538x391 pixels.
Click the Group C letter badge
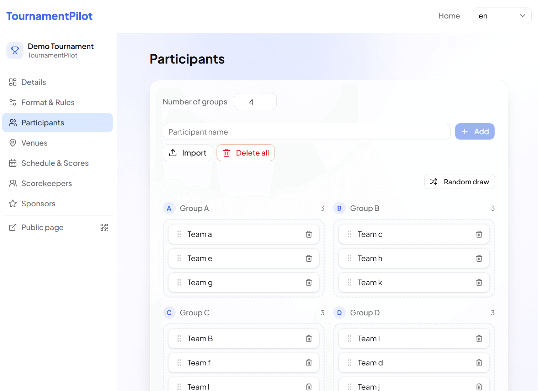point(169,313)
